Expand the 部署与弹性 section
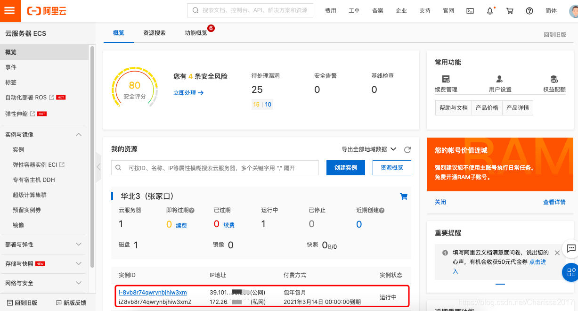The image size is (578, 311). [79, 244]
